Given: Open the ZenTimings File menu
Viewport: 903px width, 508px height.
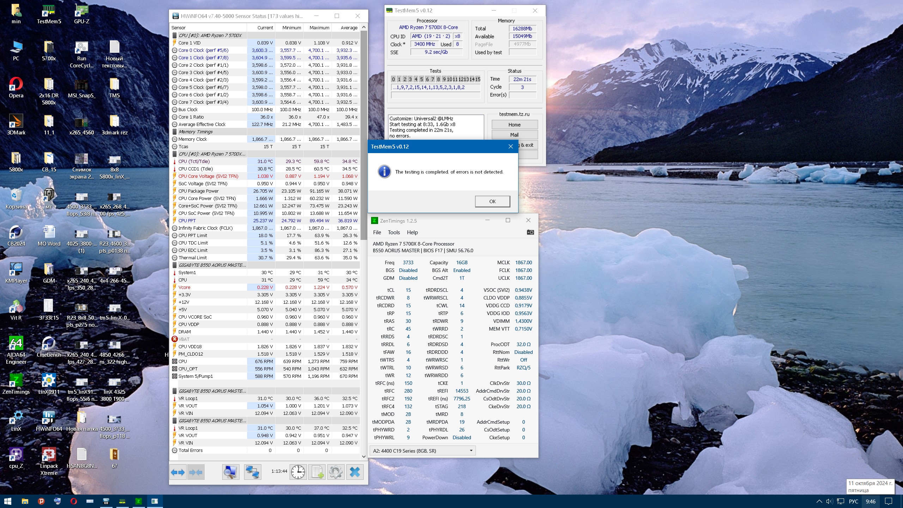Looking at the screenshot, I should coord(377,232).
